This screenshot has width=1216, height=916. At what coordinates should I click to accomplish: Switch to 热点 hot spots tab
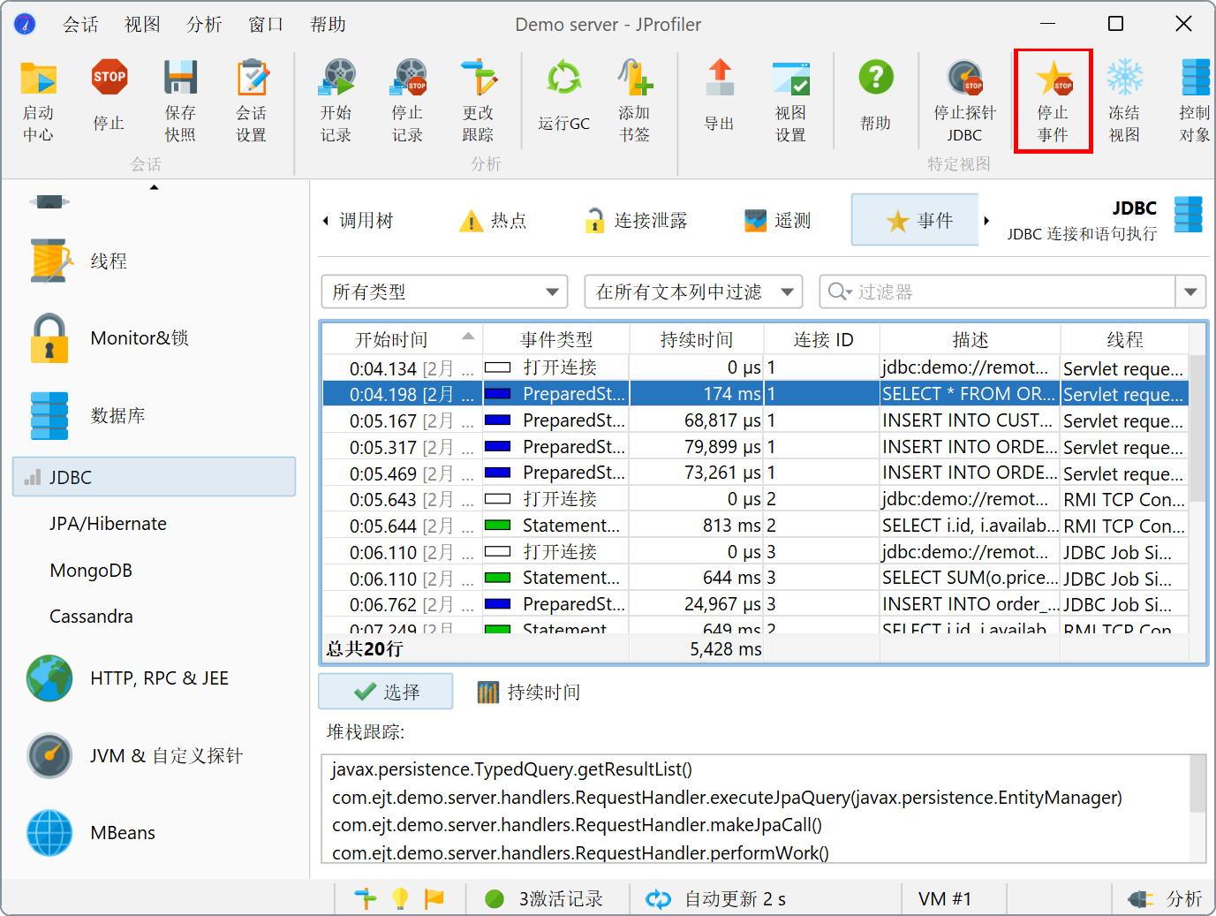pyautogui.click(x=493, y=221)
